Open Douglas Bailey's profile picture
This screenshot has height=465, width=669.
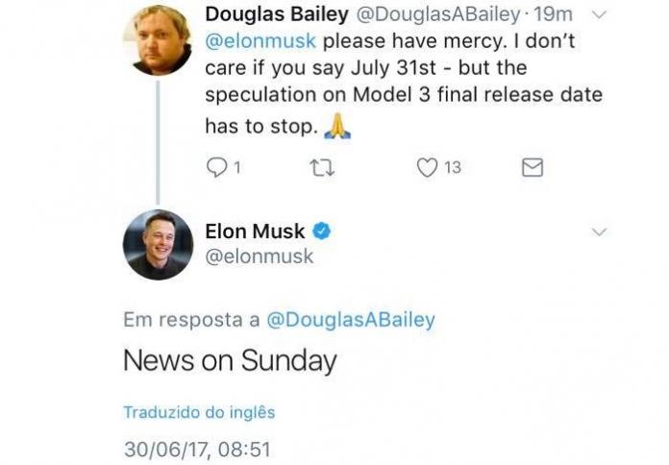tap(158, 37)
